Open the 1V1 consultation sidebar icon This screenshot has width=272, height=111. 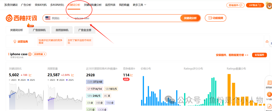(x=269, y=96)
